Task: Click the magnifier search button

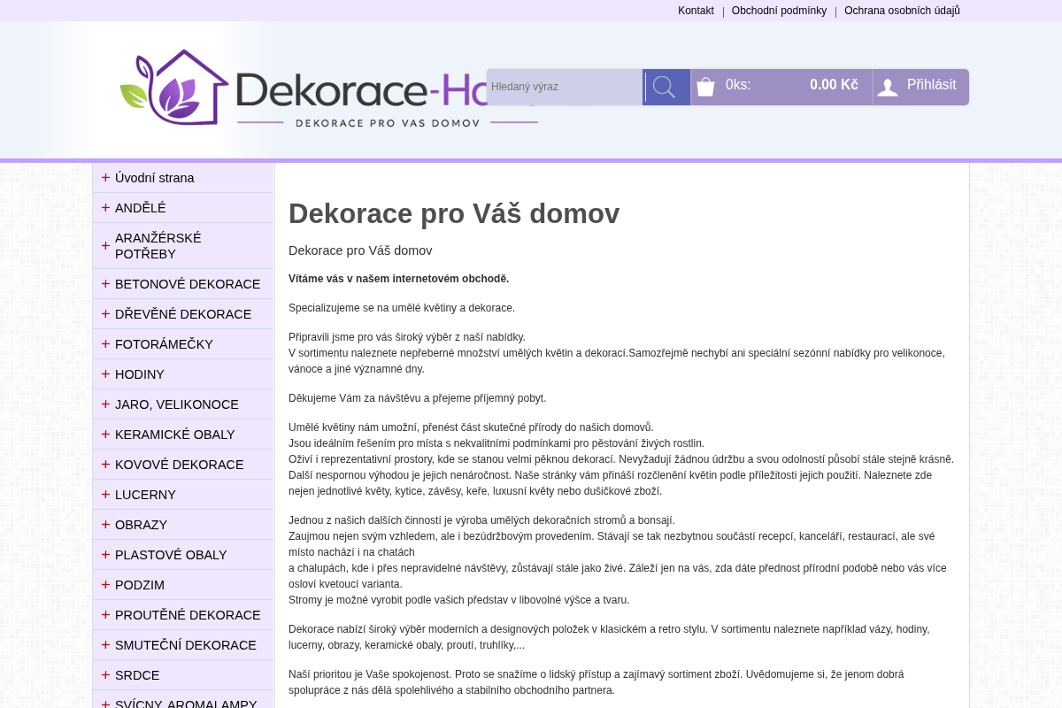Action: [666, 87]
